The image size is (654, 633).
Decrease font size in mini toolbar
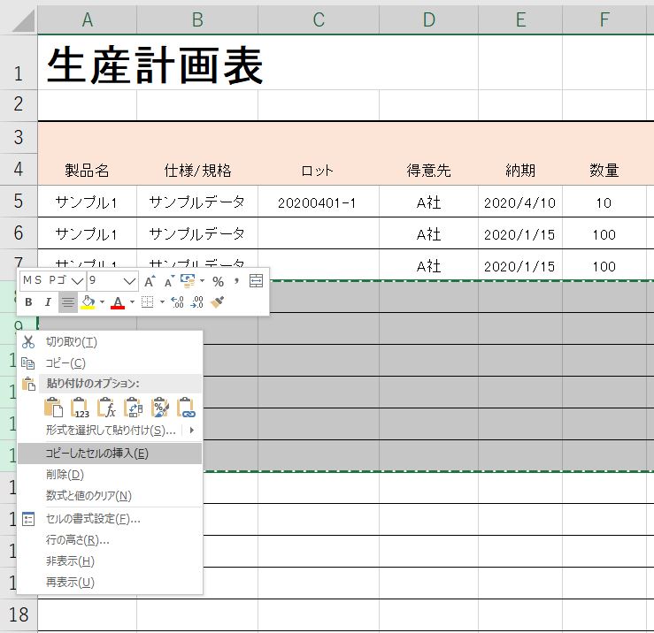(x=169, y=281)
